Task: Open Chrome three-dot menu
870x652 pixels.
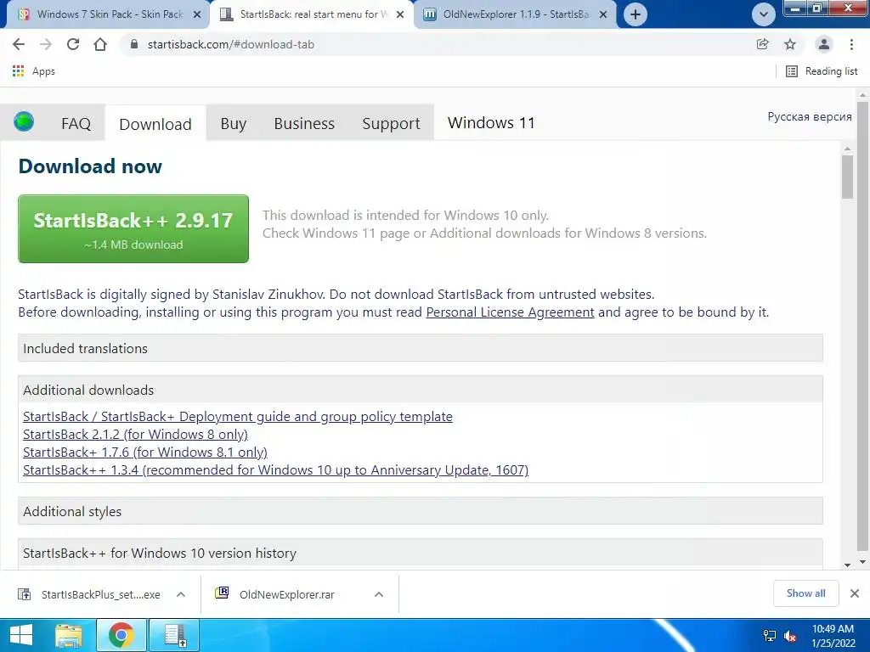Action: click(851, 44)
